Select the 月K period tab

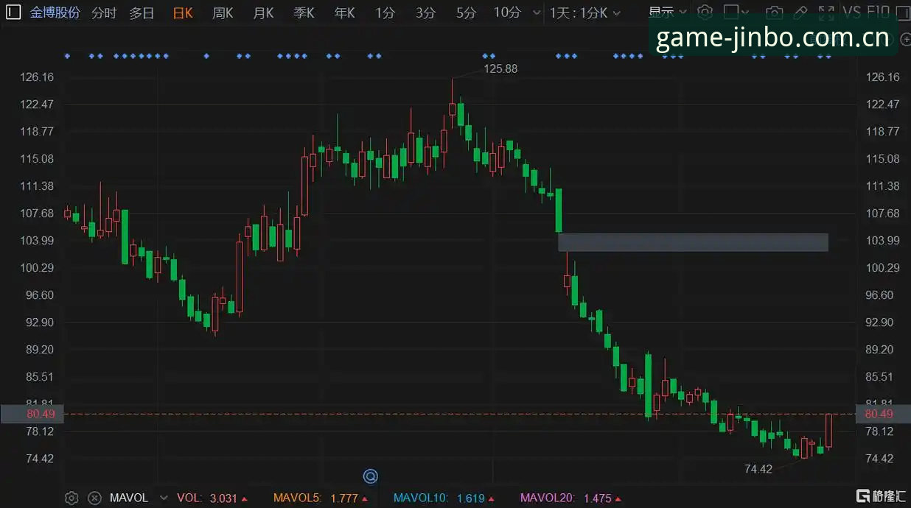tap(263, 13)
